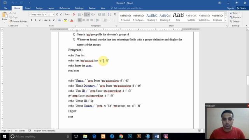Toggle align left
249x140 pixels.
[x=79, y=20]
